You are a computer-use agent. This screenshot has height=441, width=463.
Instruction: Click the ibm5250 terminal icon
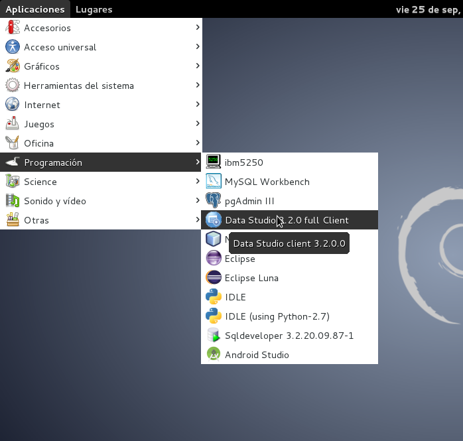[x=213, y=162]
